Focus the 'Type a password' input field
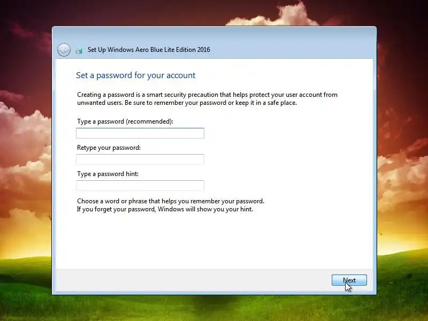The image size is (428, 321). [140, 133]
